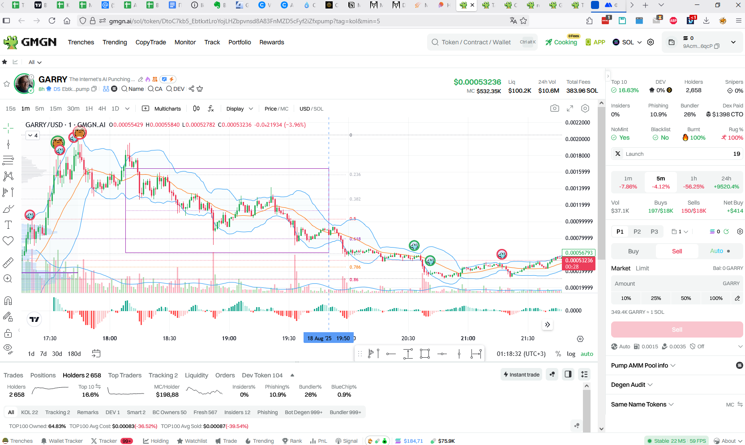Filter holders by KOL 22
The width and height of the screenshot is (745, 445).
(x=30, y=412)
